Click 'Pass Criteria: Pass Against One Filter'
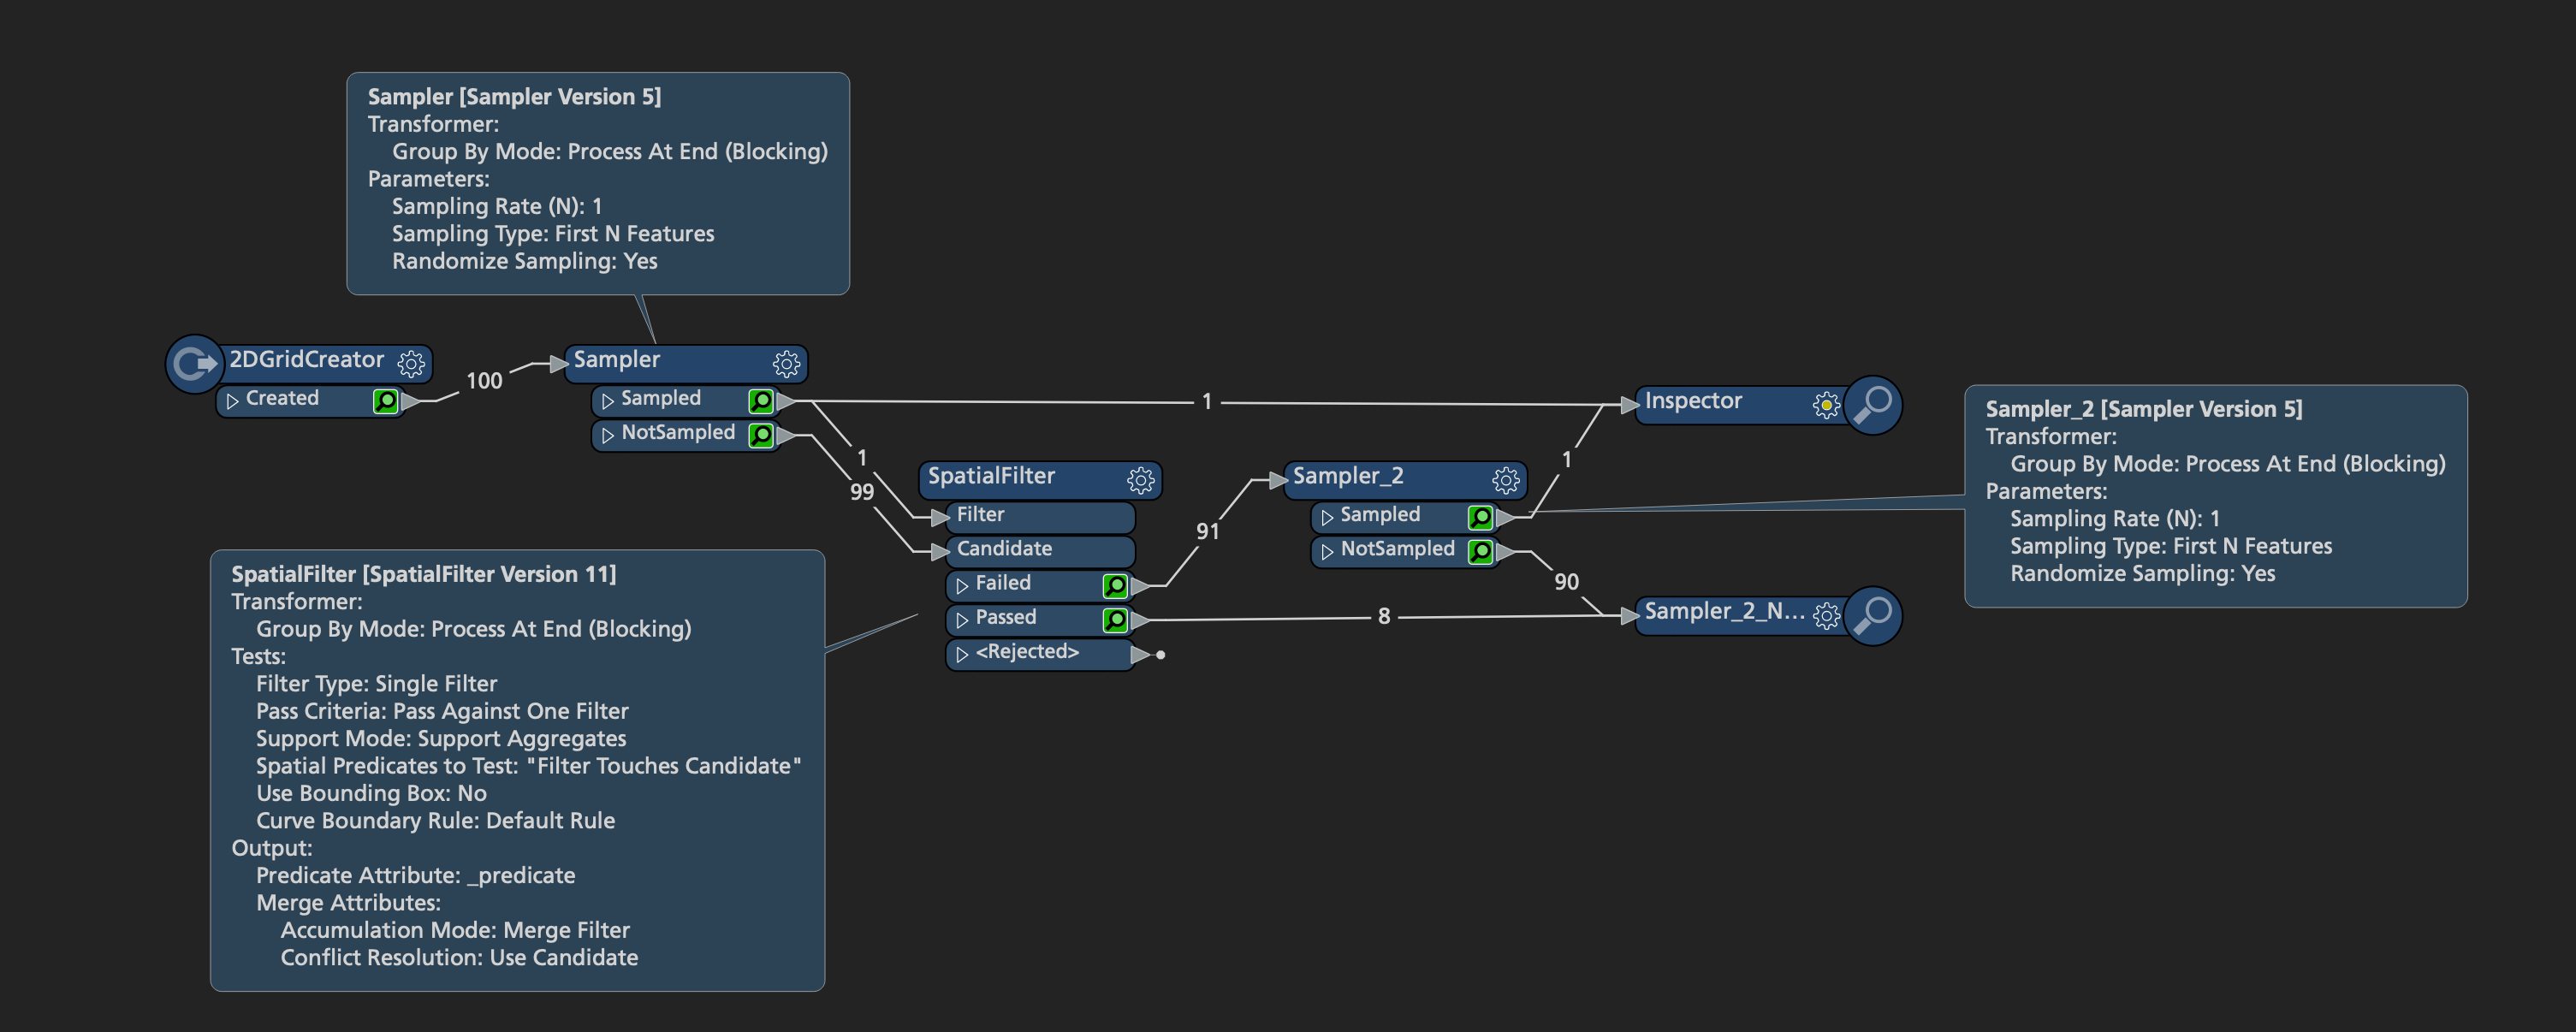Screen dimensions: 2576x1032 point(442,711)
